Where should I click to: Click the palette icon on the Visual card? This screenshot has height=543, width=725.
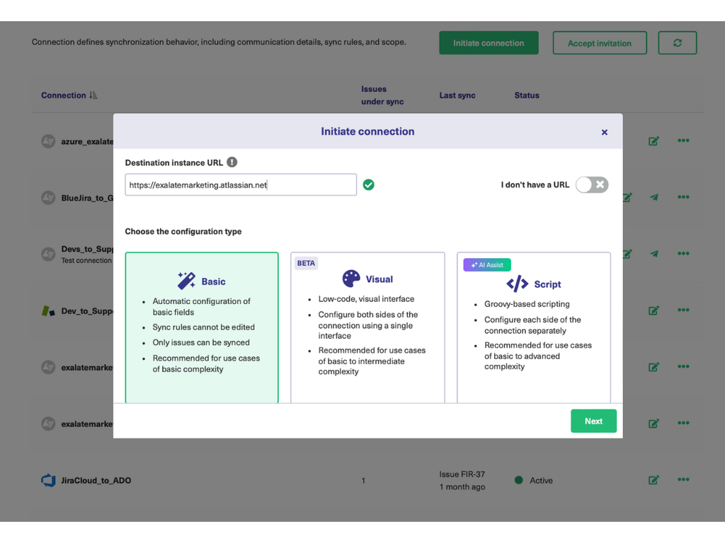click(351, 279)
